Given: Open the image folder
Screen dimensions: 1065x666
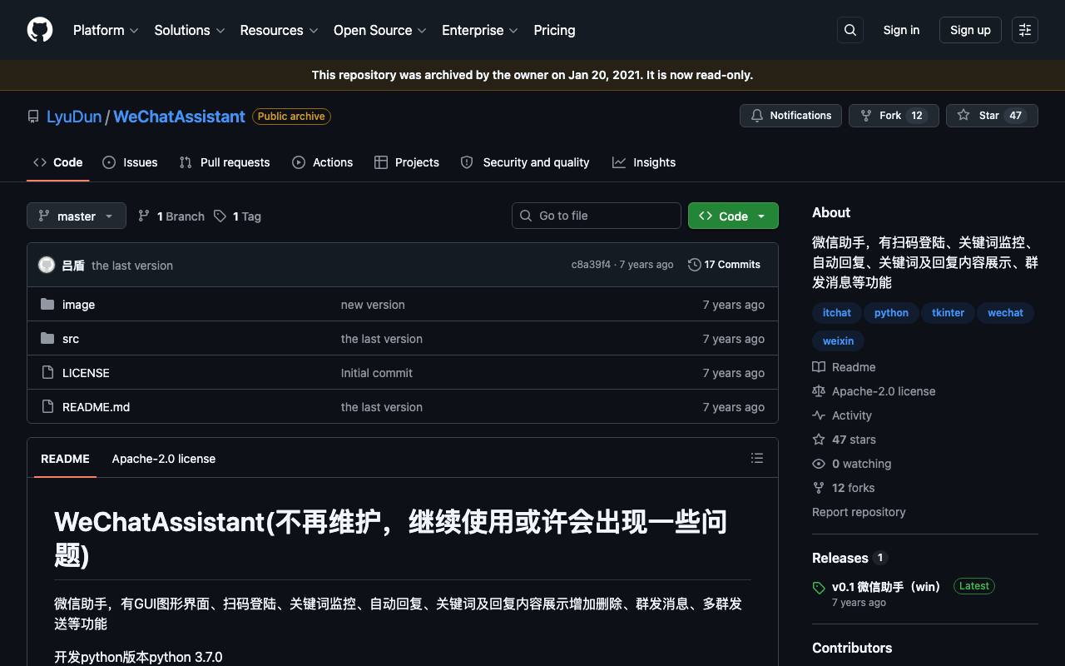Looking at the screenshot, I should click(x=78, y=305).
